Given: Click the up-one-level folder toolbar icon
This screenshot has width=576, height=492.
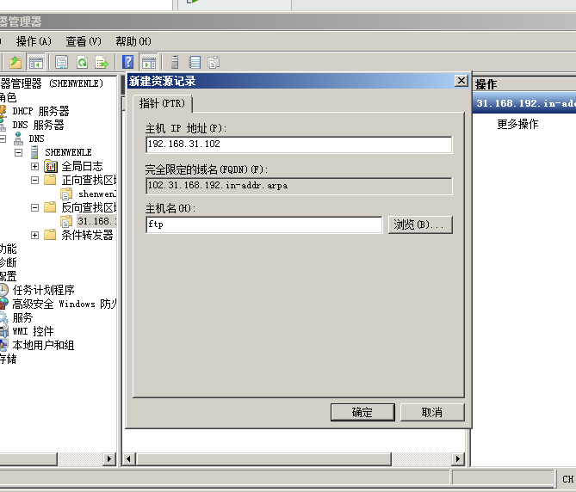Looking at the screenshot, I should [15, 62].
